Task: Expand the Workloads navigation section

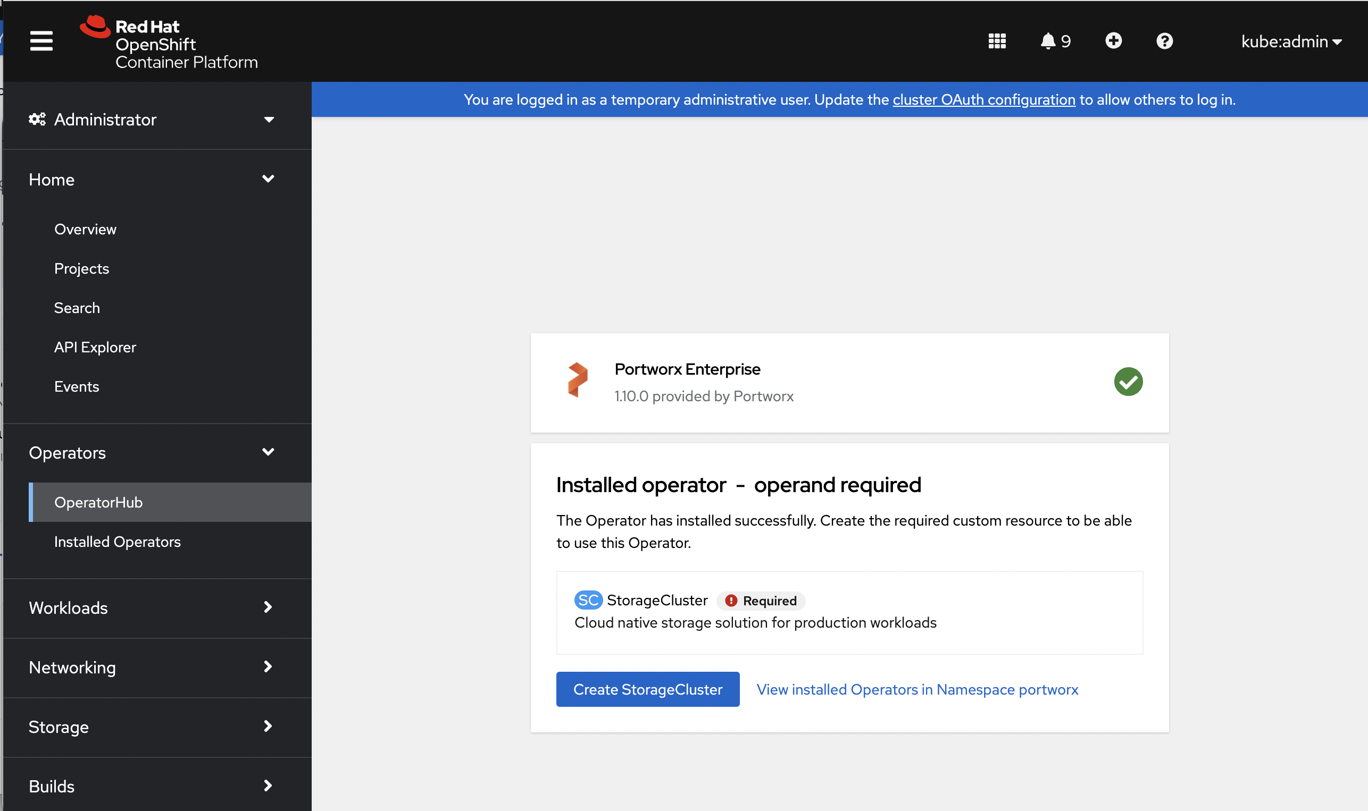Action: 150,607
